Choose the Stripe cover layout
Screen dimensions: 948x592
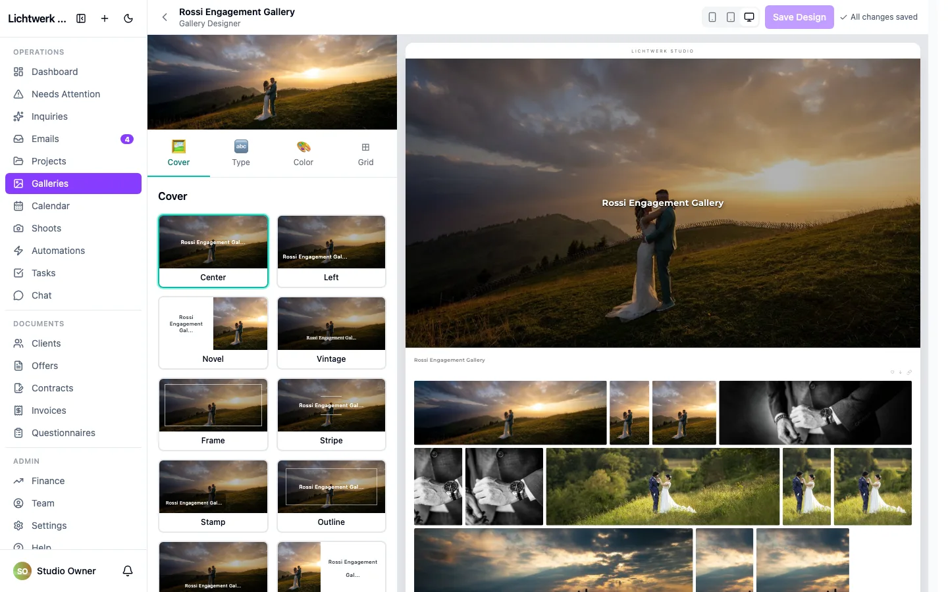[x=331, y=414]
